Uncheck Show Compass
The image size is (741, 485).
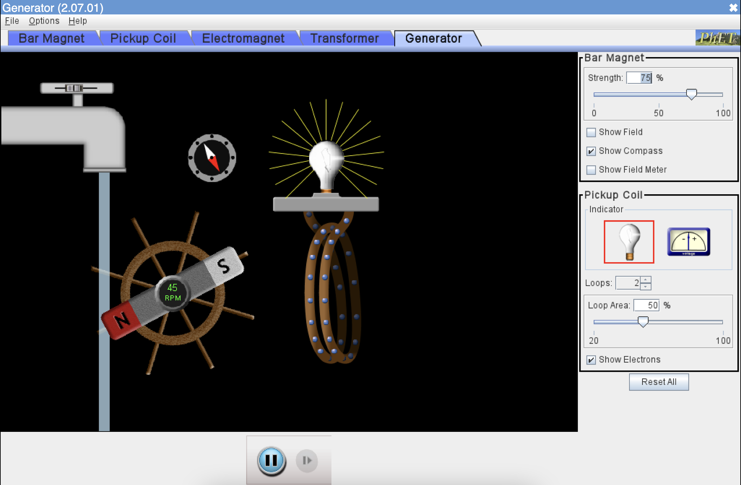pyautogui.click(x=591, y=151)
